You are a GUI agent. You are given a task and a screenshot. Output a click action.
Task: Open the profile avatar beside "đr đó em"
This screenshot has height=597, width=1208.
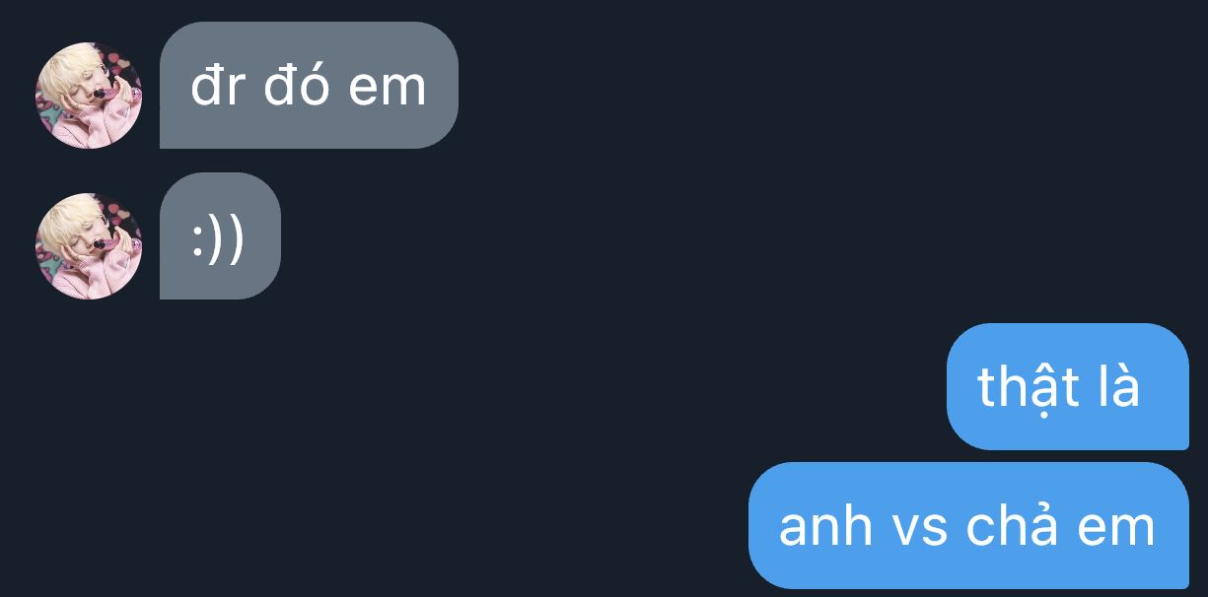point(89,96)
